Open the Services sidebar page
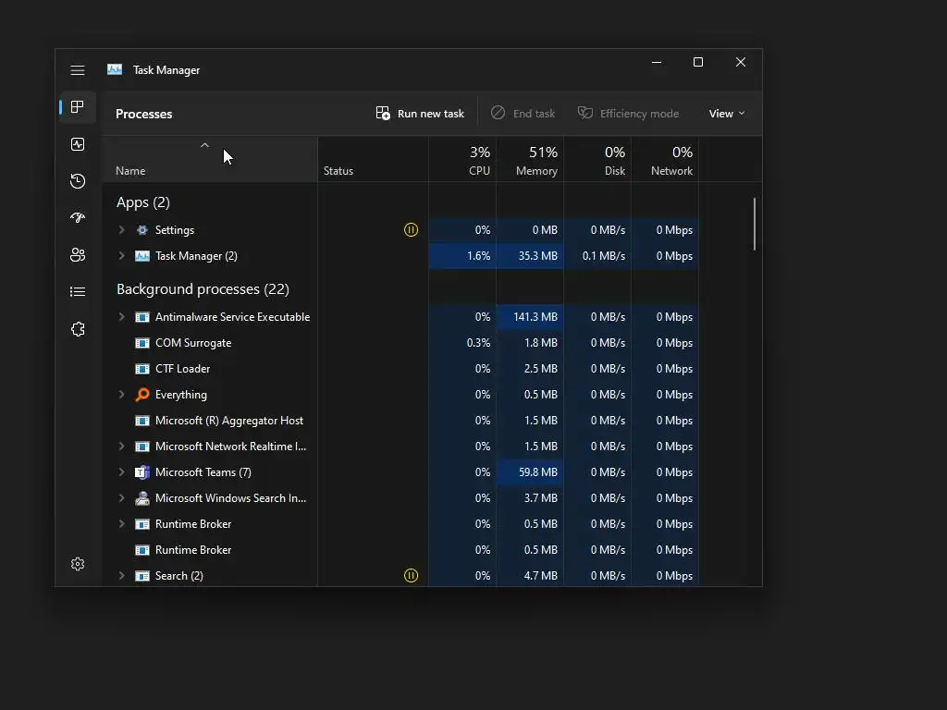Screen dimensions: 947x710 pos(78,329)
